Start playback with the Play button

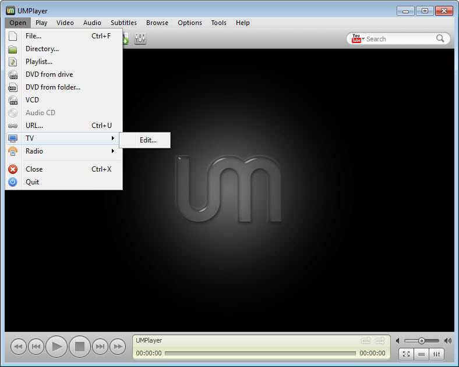(x=57, y=347)
